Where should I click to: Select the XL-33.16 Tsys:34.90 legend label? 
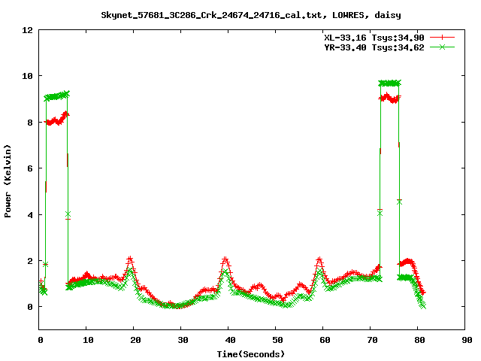[x=374, y=38]
